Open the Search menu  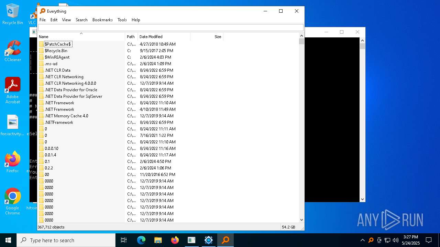[x=81, y=20]
